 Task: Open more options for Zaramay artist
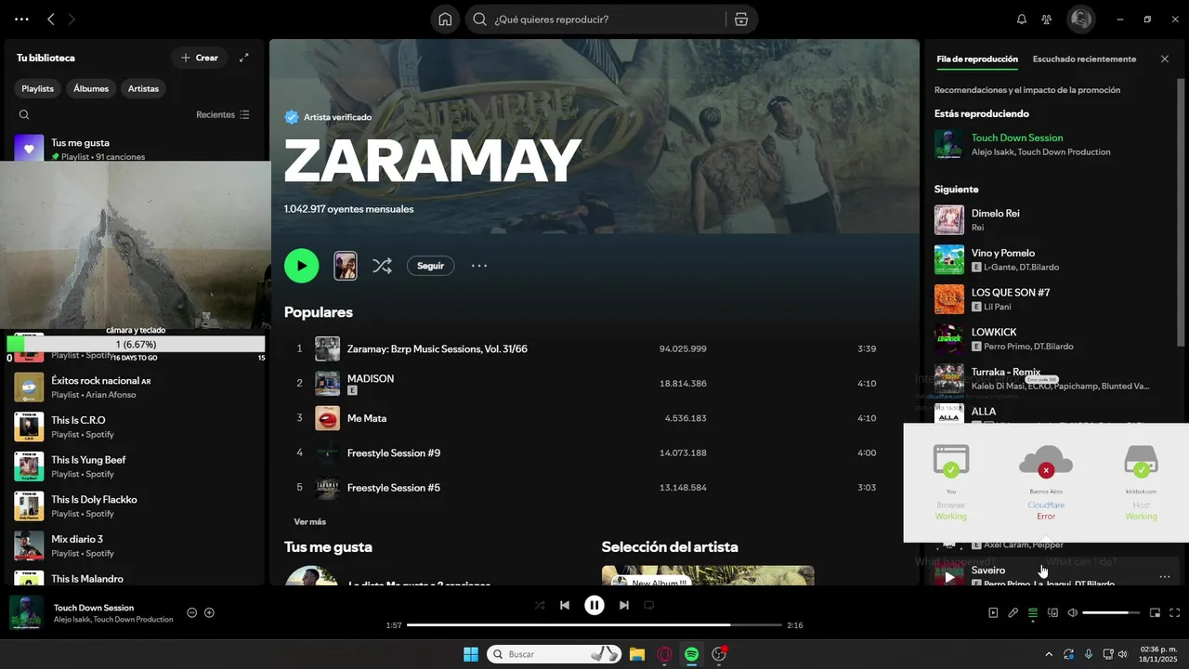point(479,266)
